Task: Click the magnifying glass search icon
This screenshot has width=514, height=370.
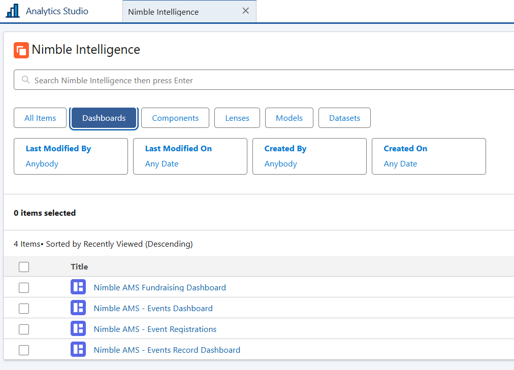Action: click(x=25, y=80)
